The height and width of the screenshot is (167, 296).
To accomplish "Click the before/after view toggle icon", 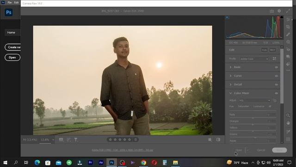I will [x=218, y=140].
